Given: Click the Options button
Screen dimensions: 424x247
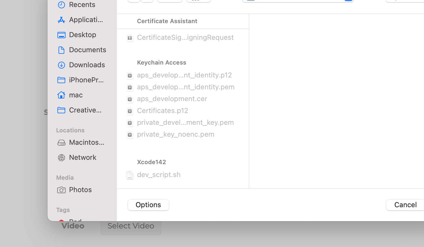Looking at the screenshot, I should (x=148, y=205).
